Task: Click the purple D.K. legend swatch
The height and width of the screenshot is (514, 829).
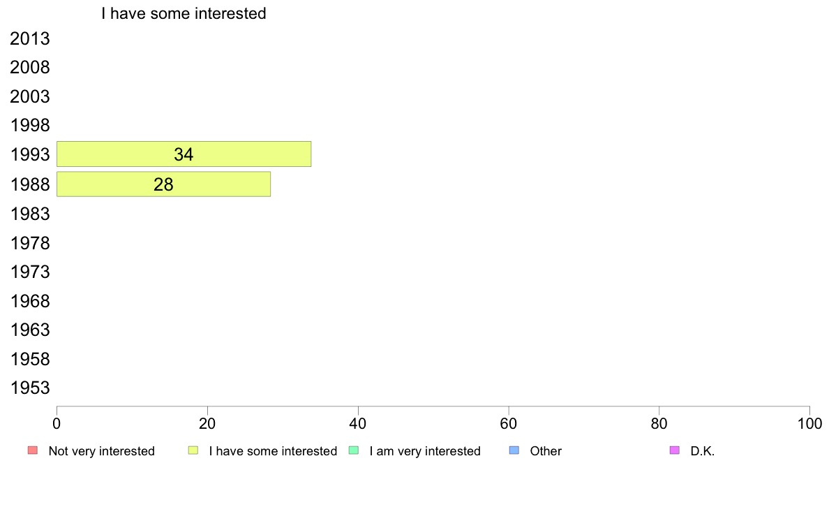Action: (x=675, y=450)
